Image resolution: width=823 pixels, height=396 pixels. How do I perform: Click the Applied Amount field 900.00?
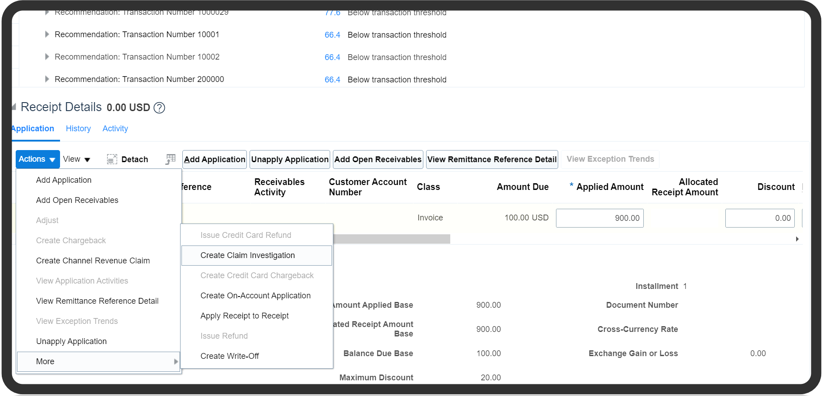pos(600,218)
